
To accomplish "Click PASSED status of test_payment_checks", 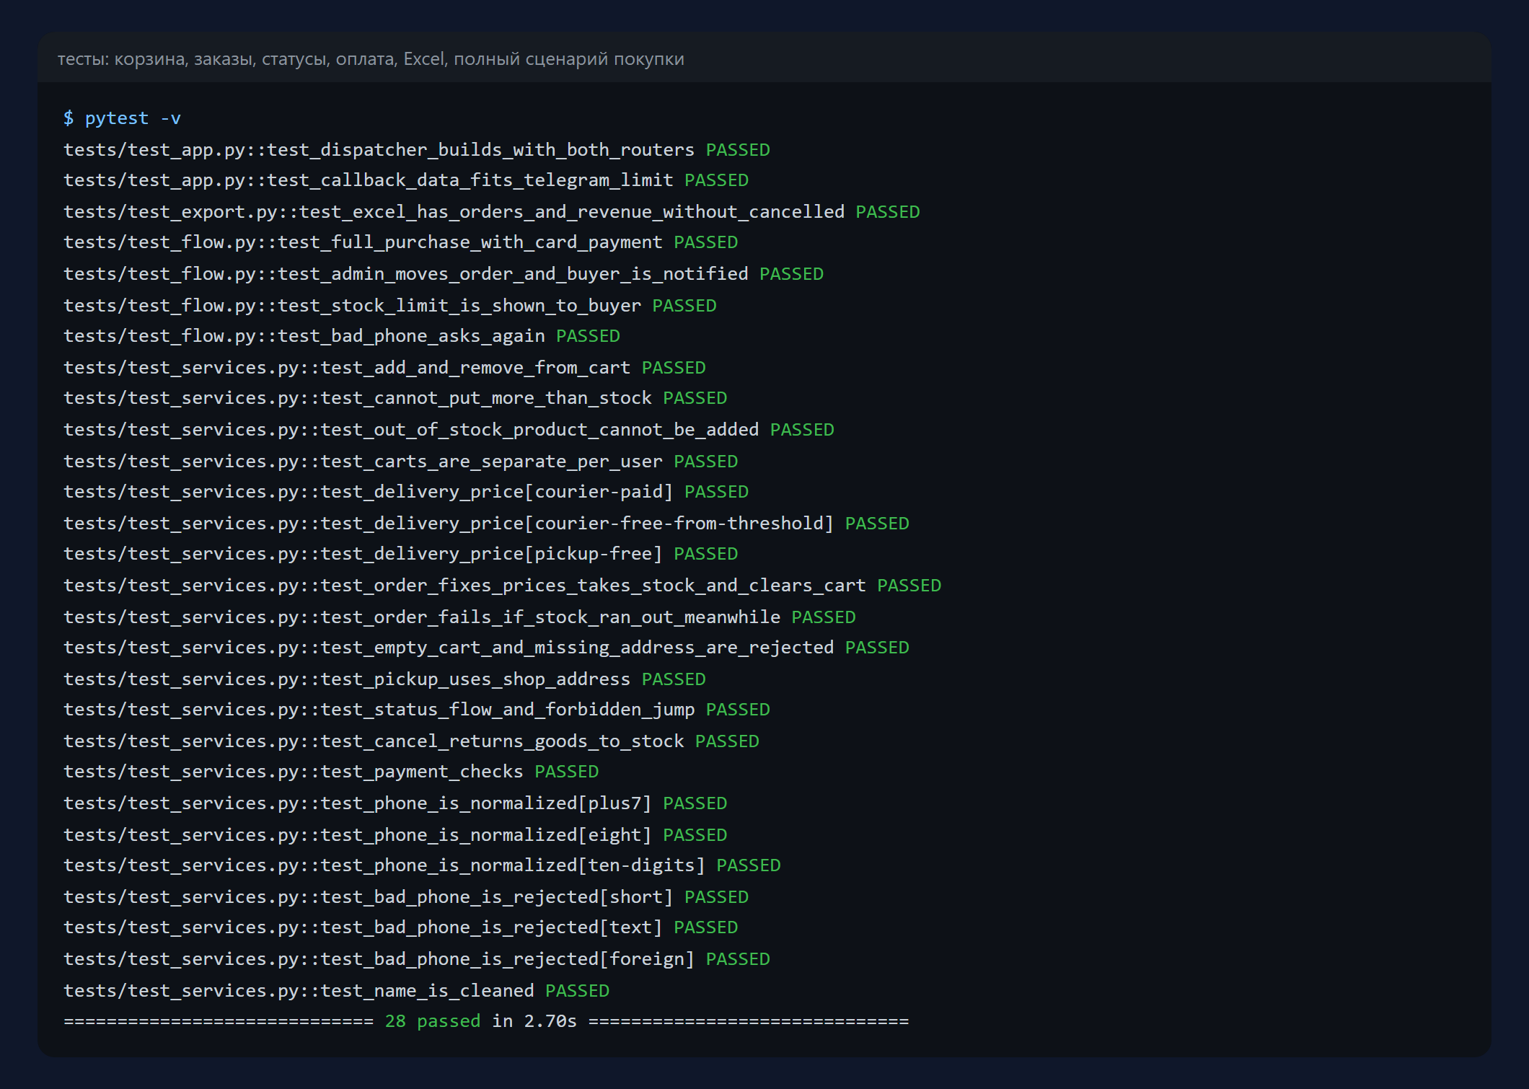I will [x=567, y=772].
